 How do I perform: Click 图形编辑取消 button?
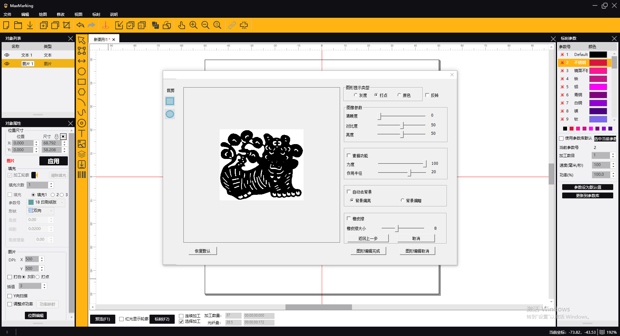pos(417,251)
